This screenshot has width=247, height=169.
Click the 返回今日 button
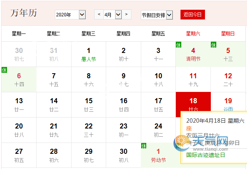[193, 15]
